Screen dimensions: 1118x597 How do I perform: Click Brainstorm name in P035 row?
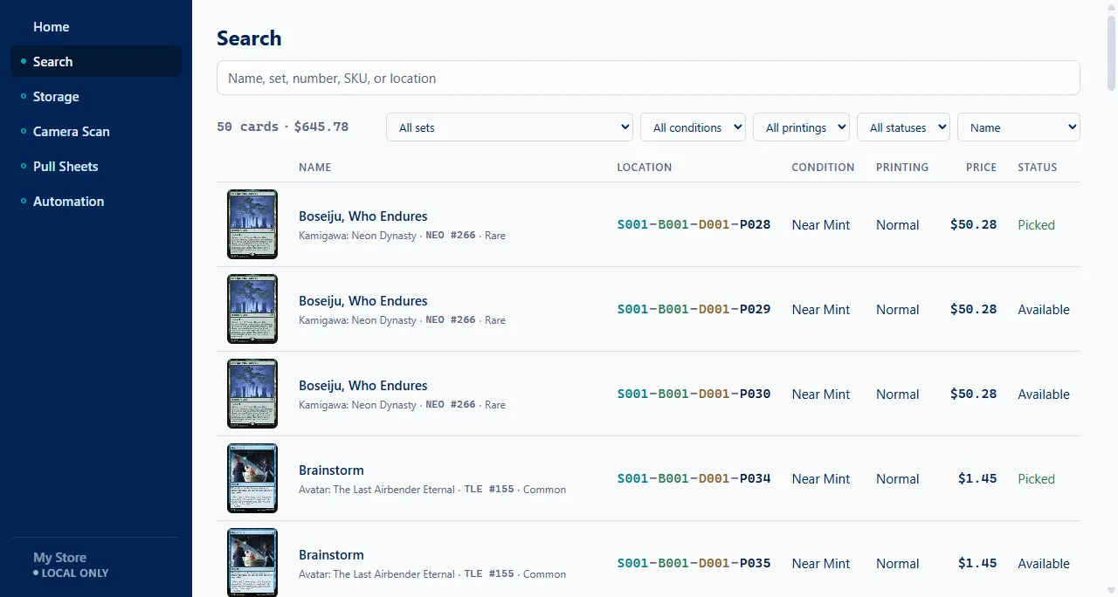[x=331, y=555]
